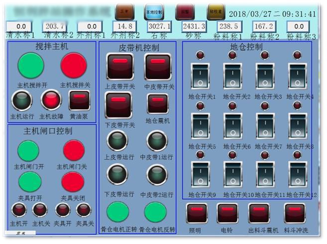This screenshot has width=327, height=244.
Task: Toggle the 地仓开关6 rocker switch
Action: pos(232,126)
